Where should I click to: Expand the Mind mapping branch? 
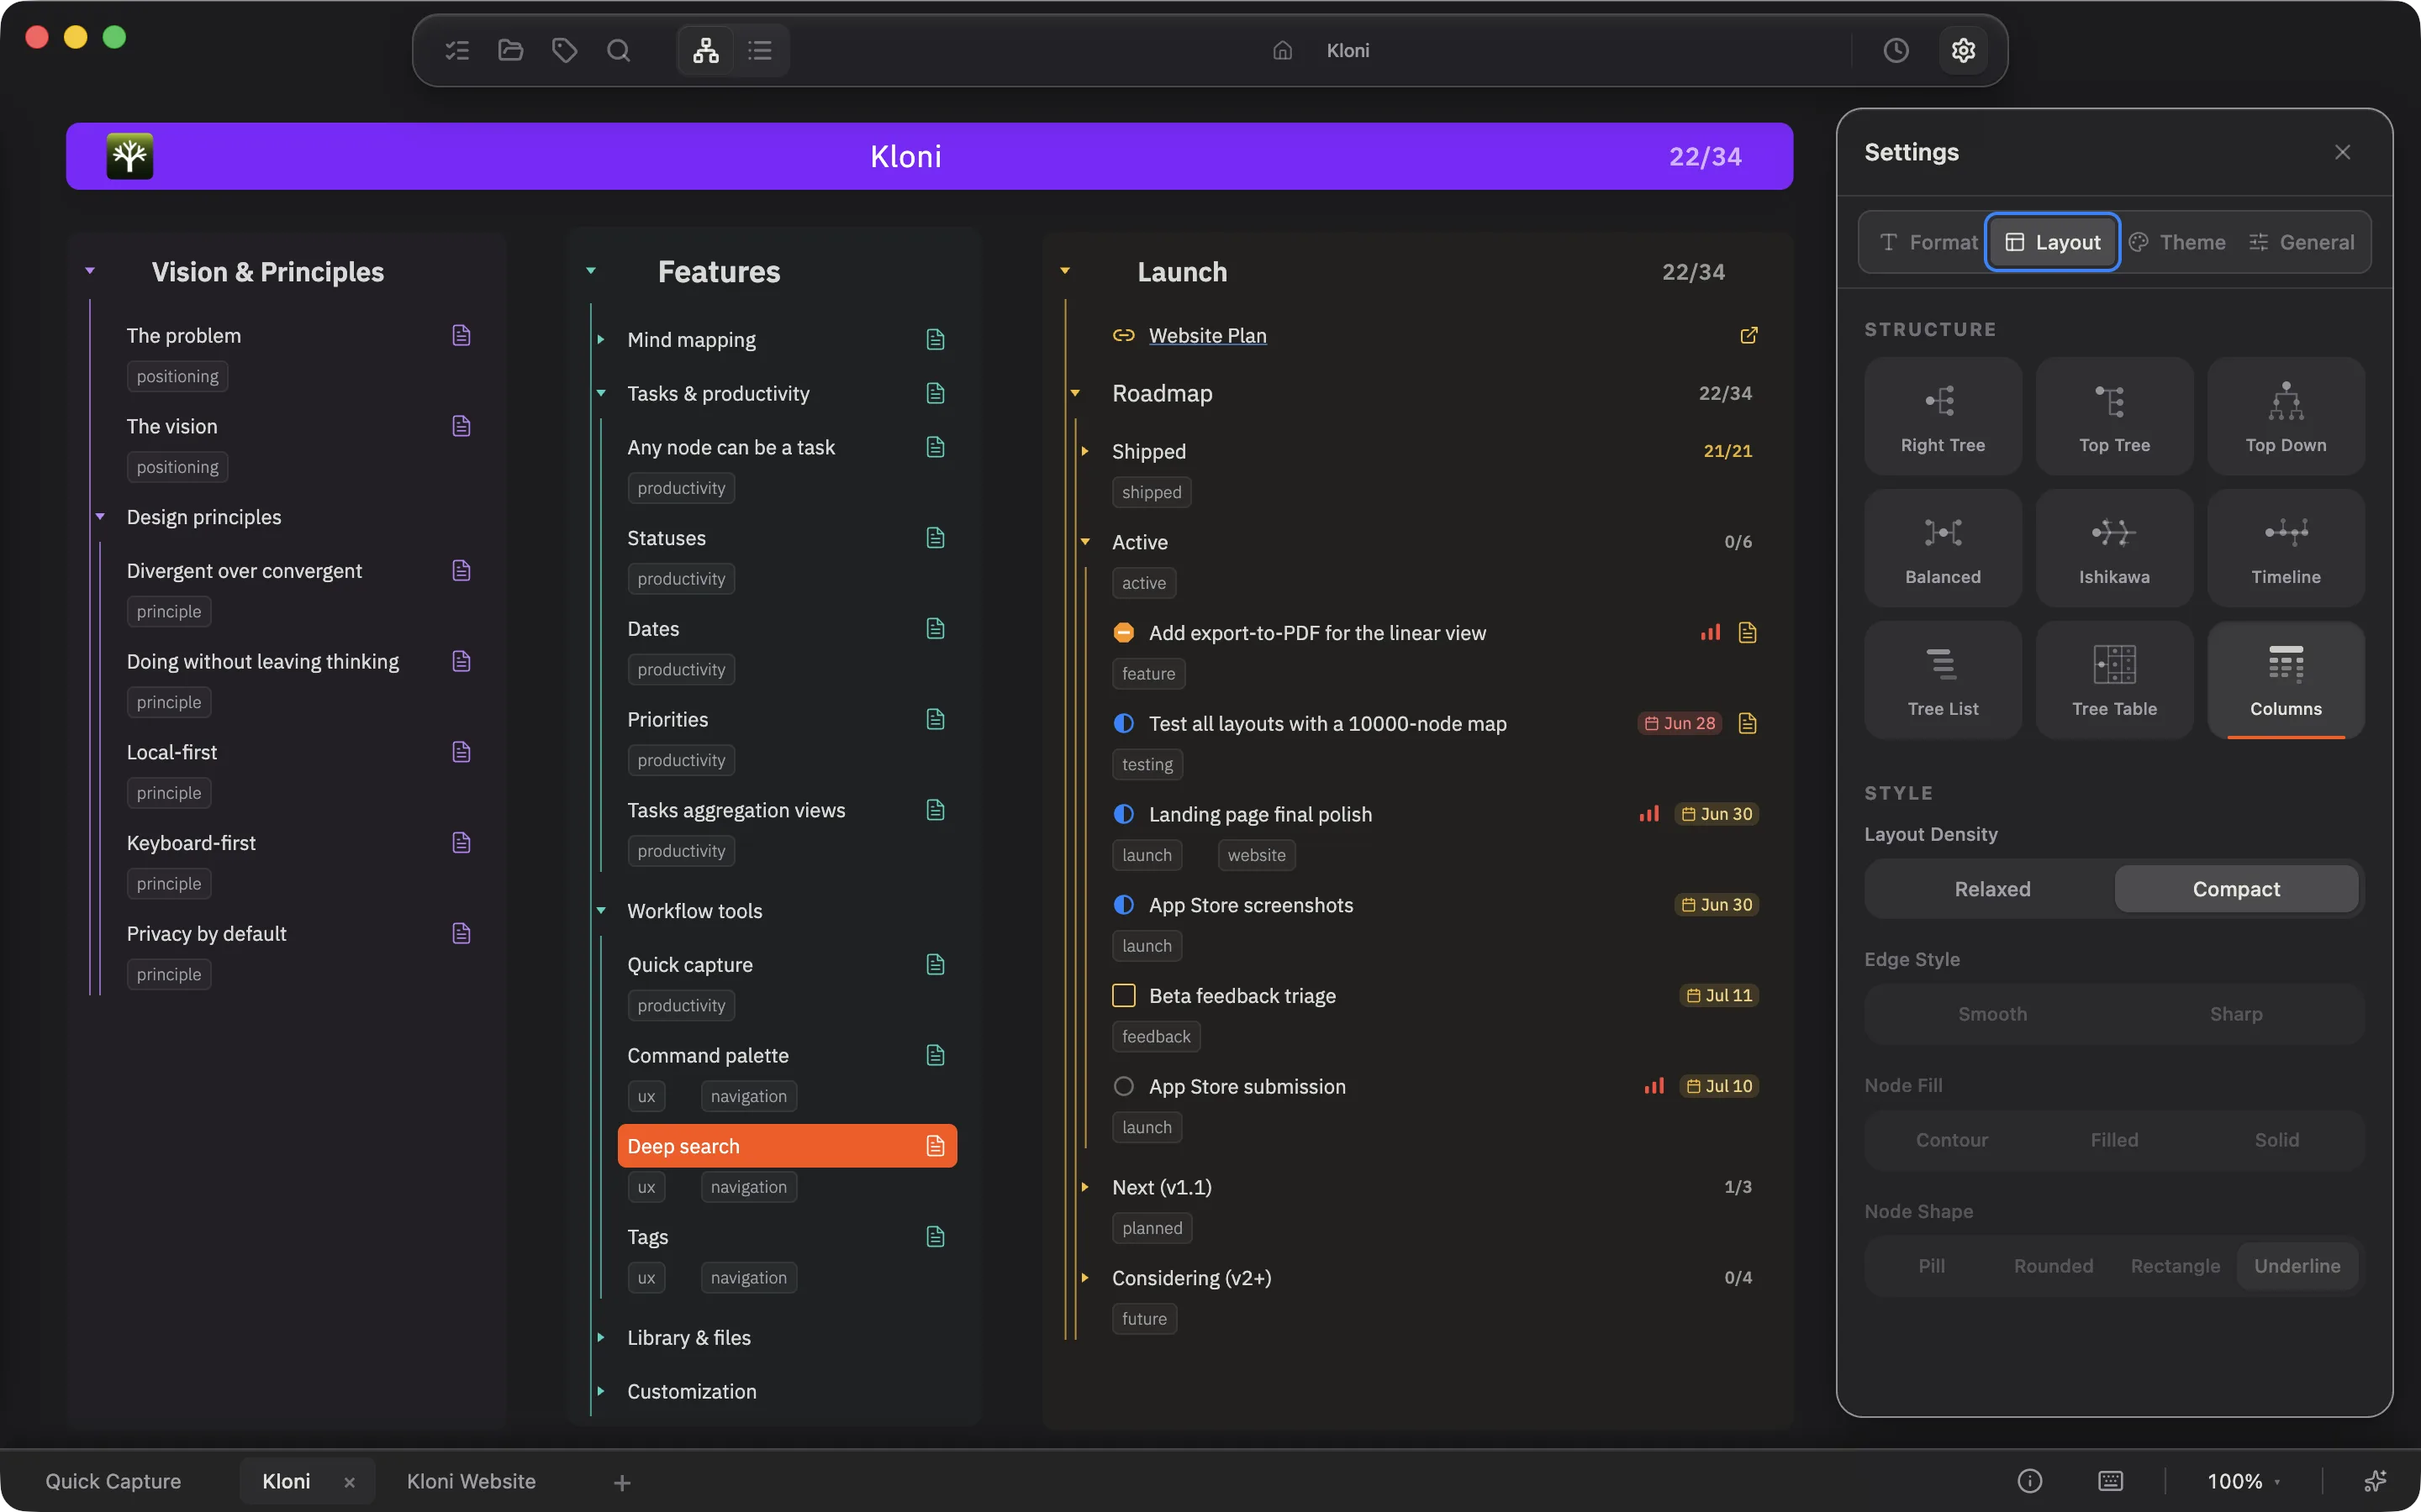(600, 340)
